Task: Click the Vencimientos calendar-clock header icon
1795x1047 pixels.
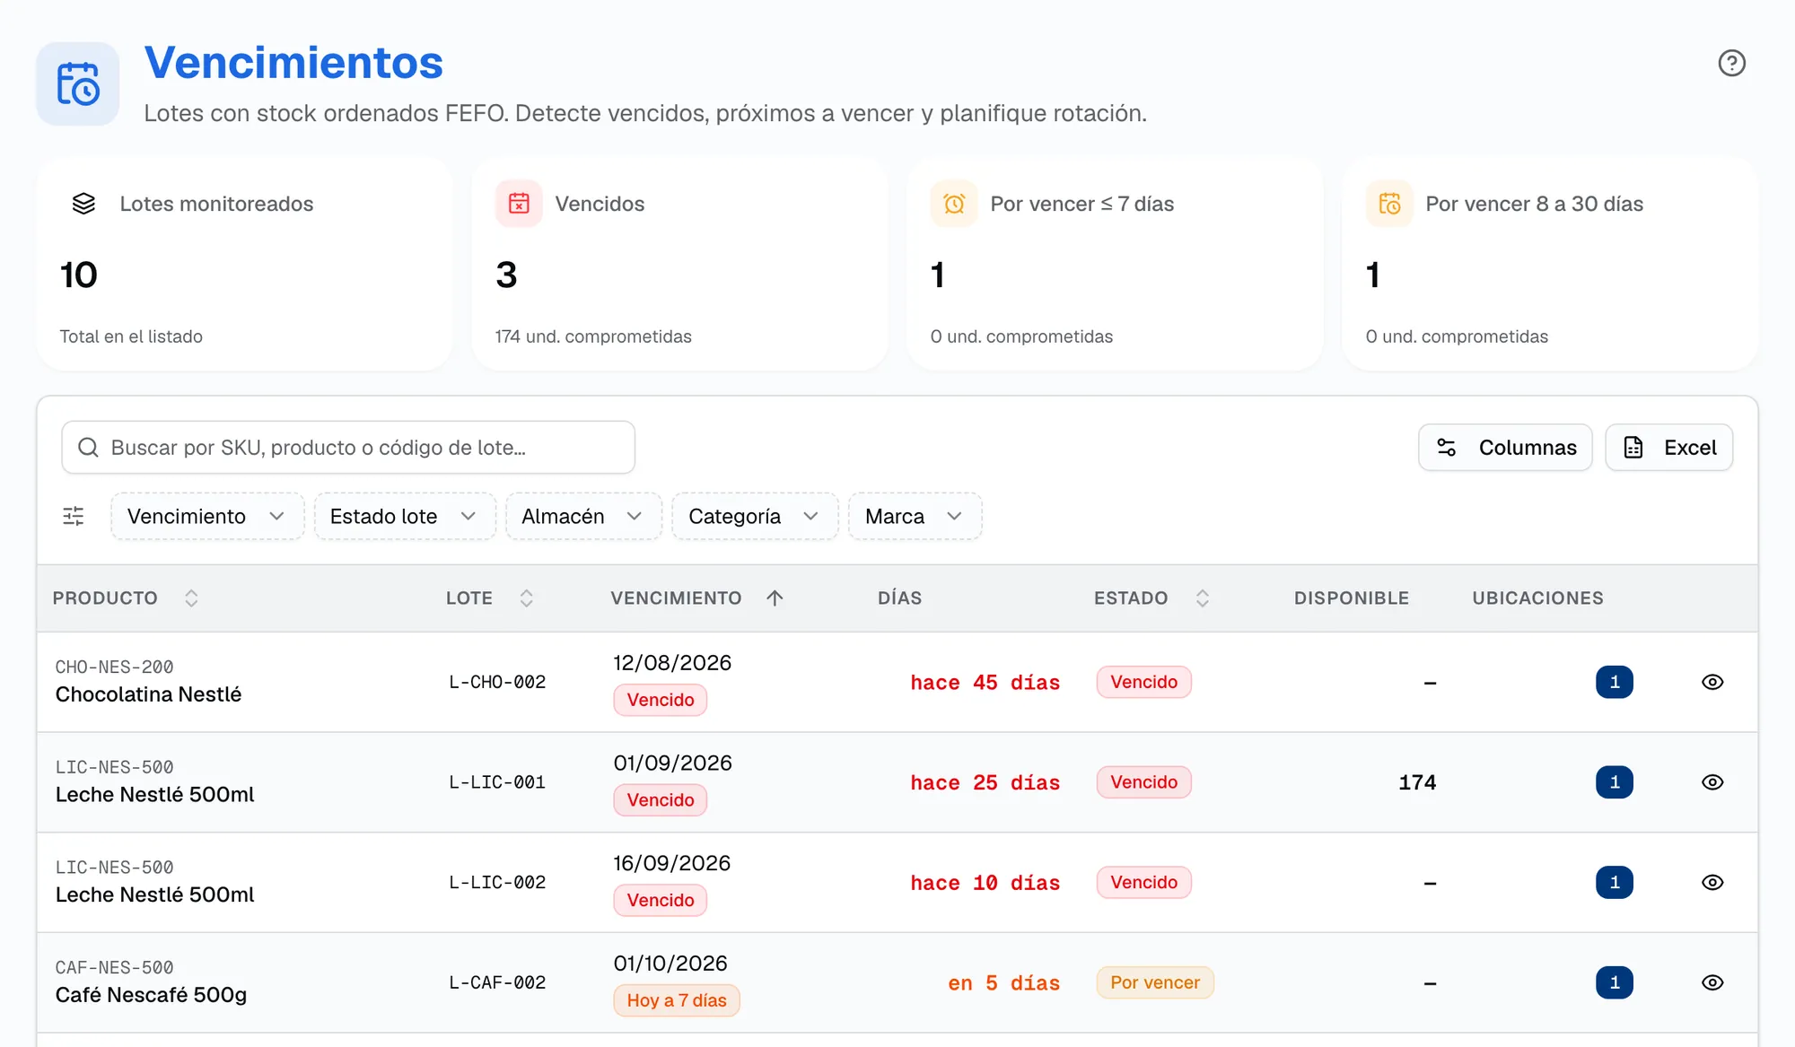Action: coord(78,83)
